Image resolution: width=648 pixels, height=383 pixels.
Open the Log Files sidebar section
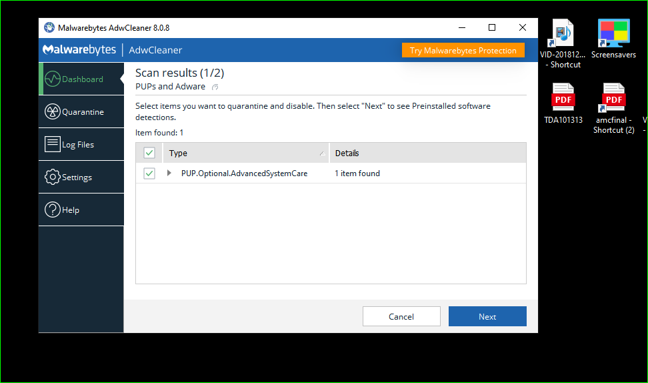tap(81, 144)
